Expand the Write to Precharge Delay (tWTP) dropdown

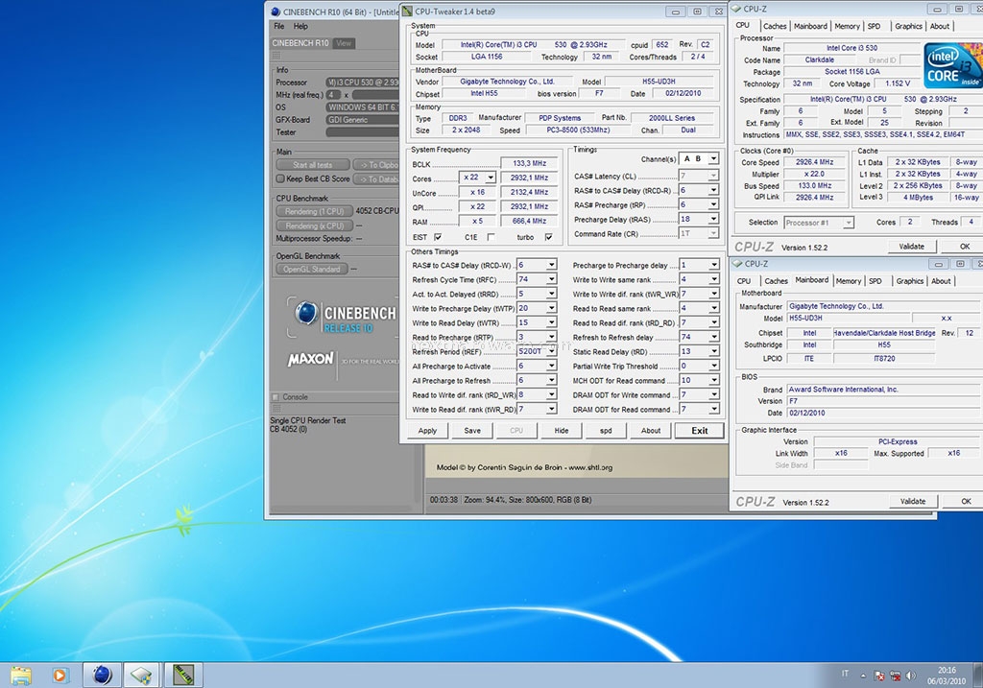click(x=551, y=309)
